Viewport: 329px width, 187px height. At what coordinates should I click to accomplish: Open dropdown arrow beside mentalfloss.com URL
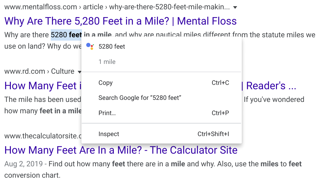235,8
